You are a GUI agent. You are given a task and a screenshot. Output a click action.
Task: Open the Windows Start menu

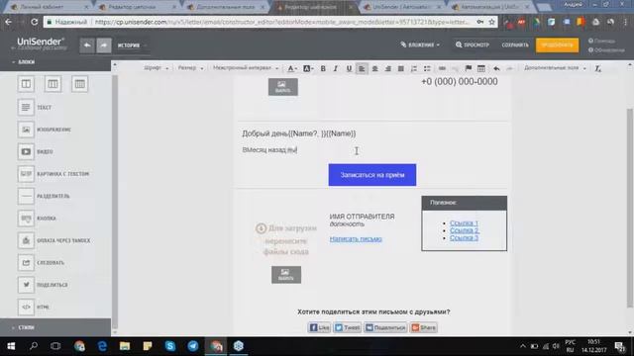pyautogui.click(x=11, y=346)
